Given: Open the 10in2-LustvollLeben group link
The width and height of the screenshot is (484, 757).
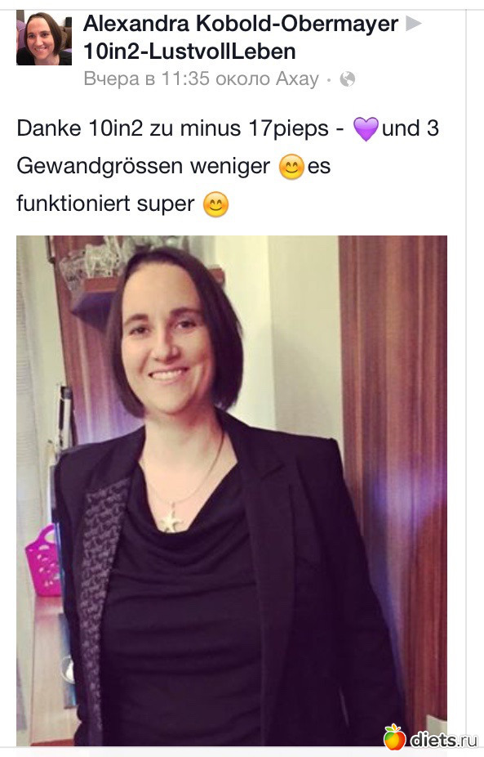Looking at the screenshot, I should coord(189,52).
